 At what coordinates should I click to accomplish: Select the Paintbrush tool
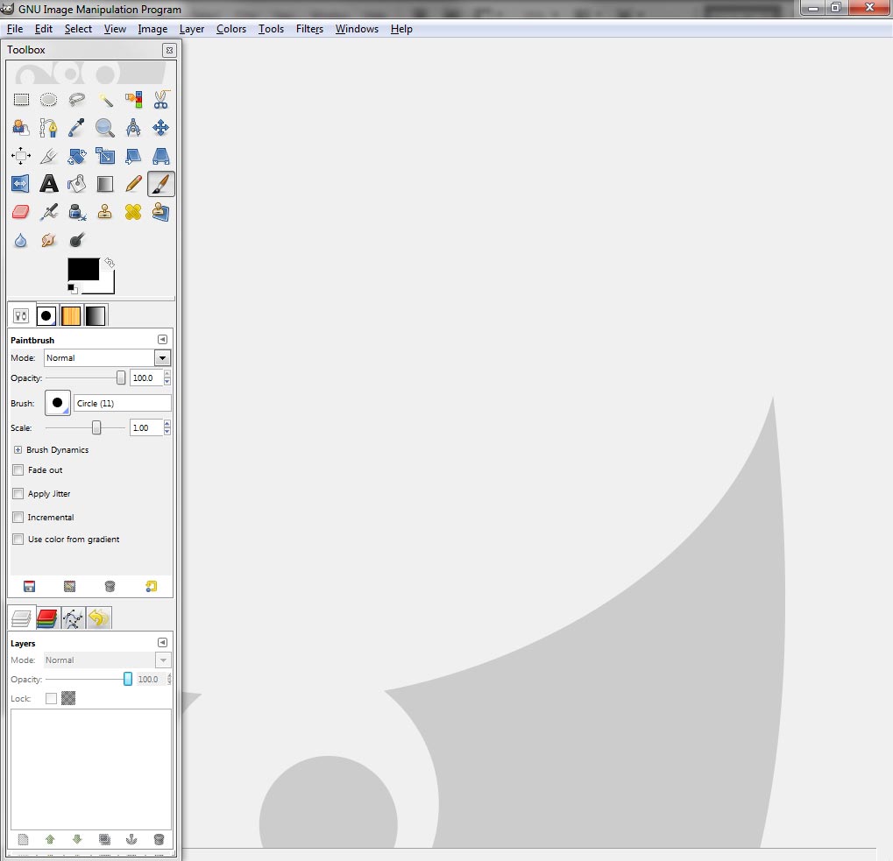coord(161,184)
